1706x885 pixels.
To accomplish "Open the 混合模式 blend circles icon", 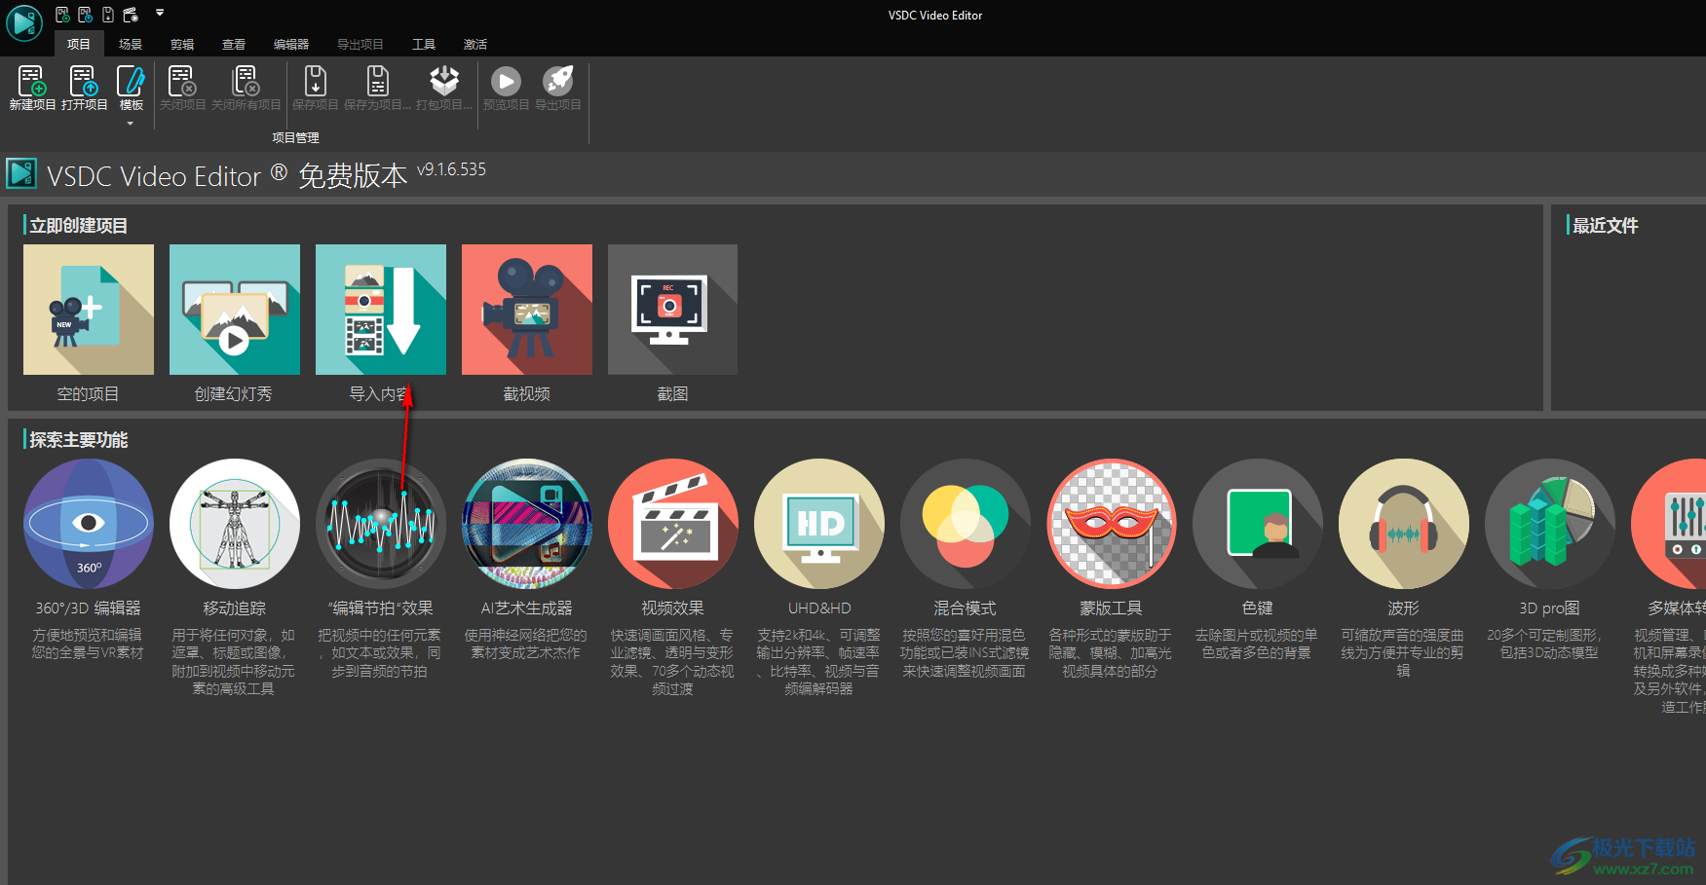I will tap(966, 524).
